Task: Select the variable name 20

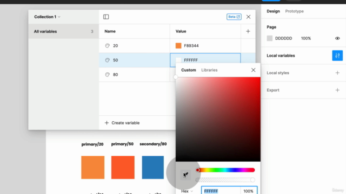Action: [x=115, y=46]
